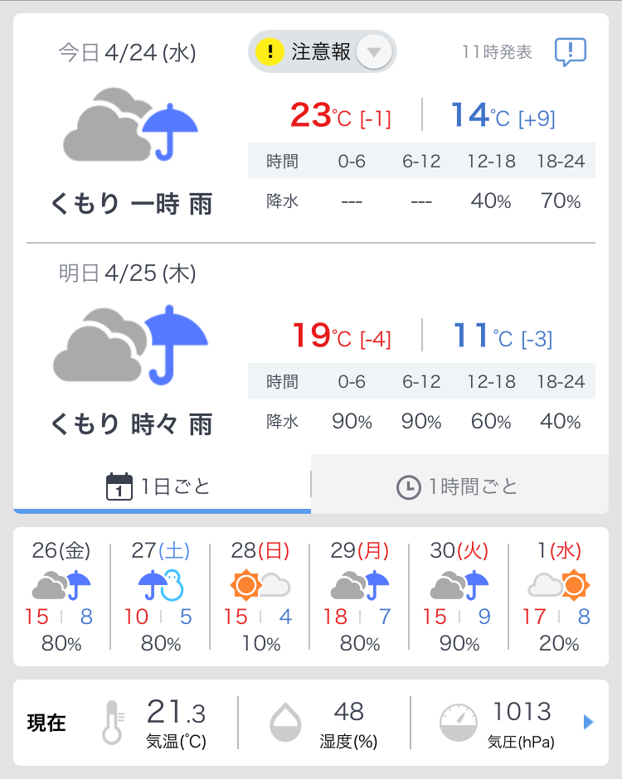Click today's cloudy with umbrella weather icon

coord(131,127)
